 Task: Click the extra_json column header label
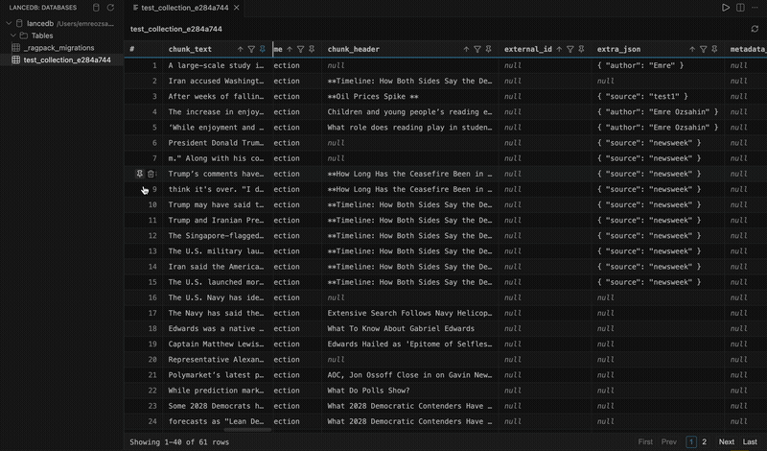tap(618, 49)
